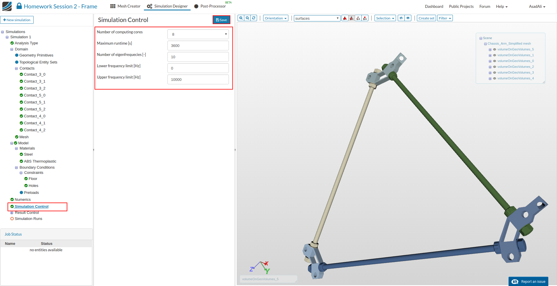The height and width of the screenshot is (286, 557).
Task: Open the Forum link
Action: (x=485, y=6)
